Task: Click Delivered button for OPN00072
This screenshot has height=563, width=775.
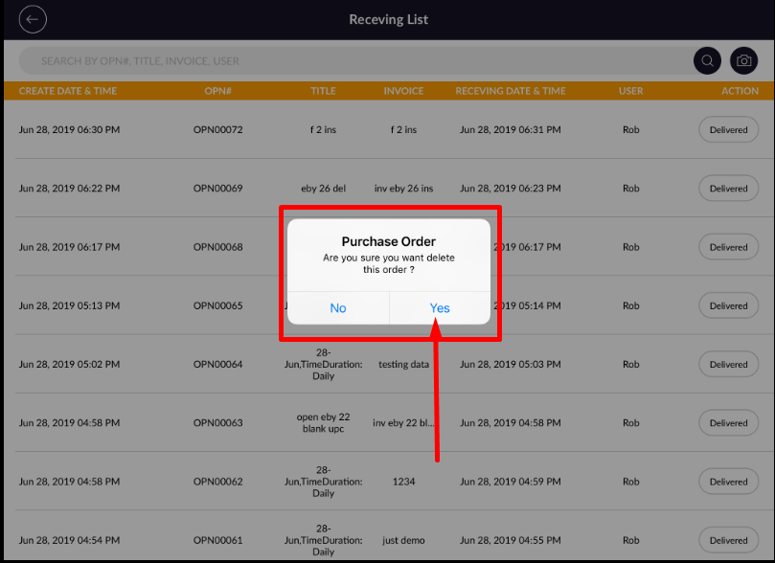Action: click(x=728, y=130)
